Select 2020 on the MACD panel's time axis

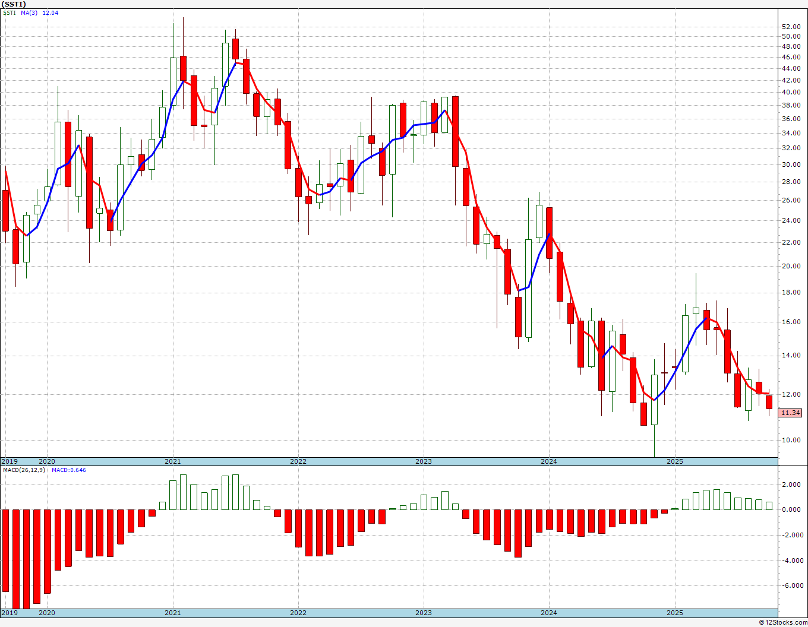[47, 613]
